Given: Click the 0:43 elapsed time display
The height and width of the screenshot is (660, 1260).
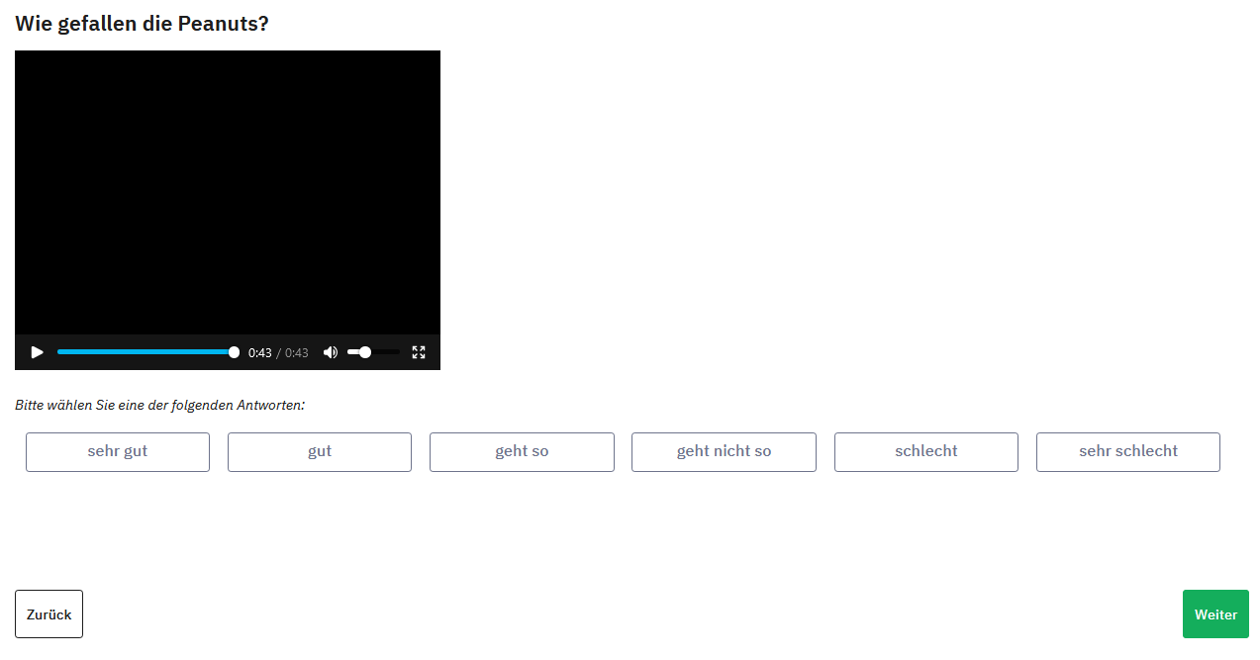Looking at the screenshot, I should click(x=259, y=353).
